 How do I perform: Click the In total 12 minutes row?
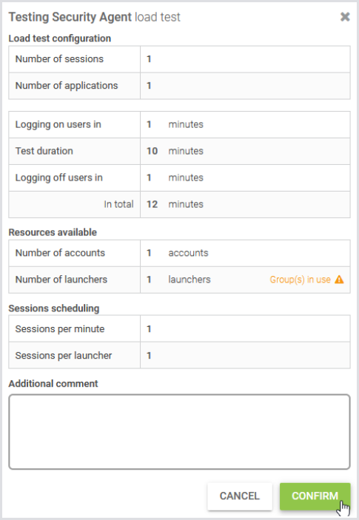tap(179, 204)
